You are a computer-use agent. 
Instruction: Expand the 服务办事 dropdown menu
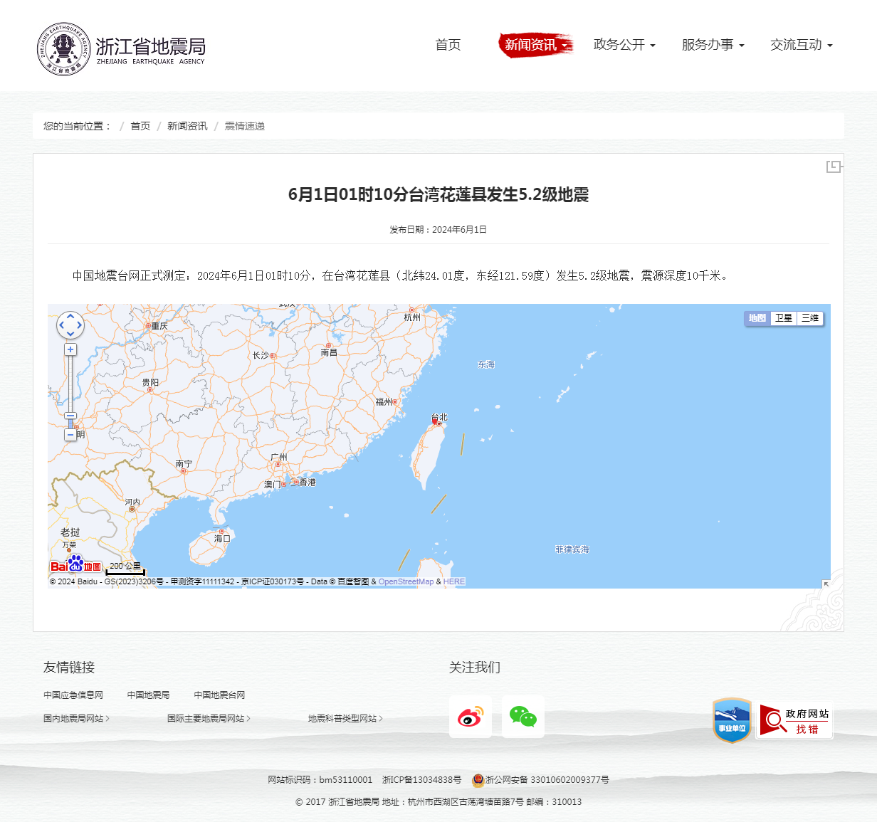[x=712, y=45]
